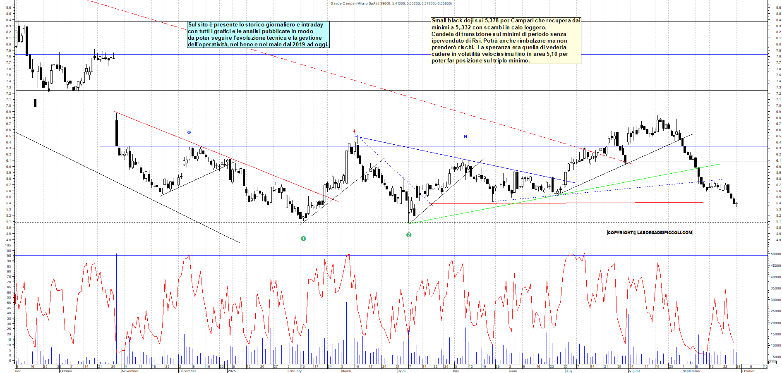The width and height of the screenshot is (782, 373).
Task: Click the August label on the time axis
Action: click(x=634, y=371)
